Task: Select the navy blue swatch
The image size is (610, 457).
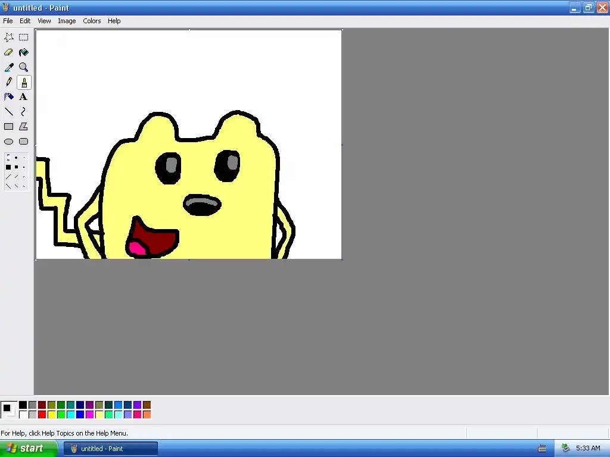Action: [x=80, y=405]
